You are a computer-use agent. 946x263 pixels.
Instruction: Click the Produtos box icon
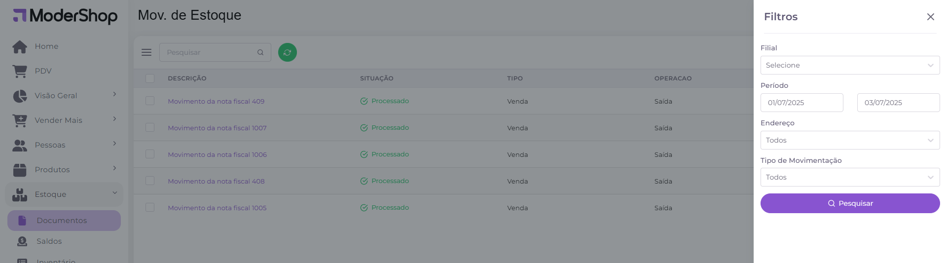pos(20,170)
